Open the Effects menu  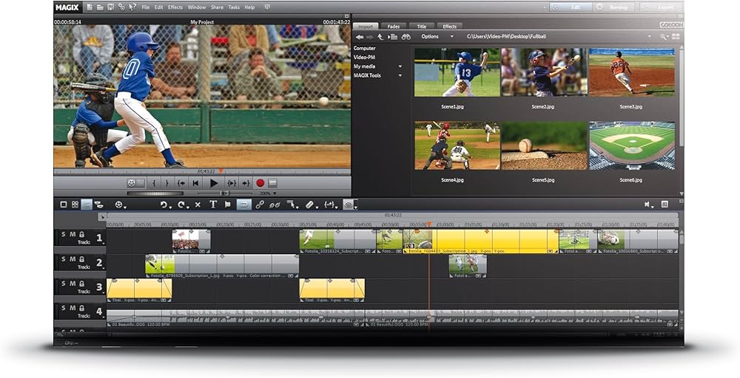pyautogui.click(x=175, y=7)
